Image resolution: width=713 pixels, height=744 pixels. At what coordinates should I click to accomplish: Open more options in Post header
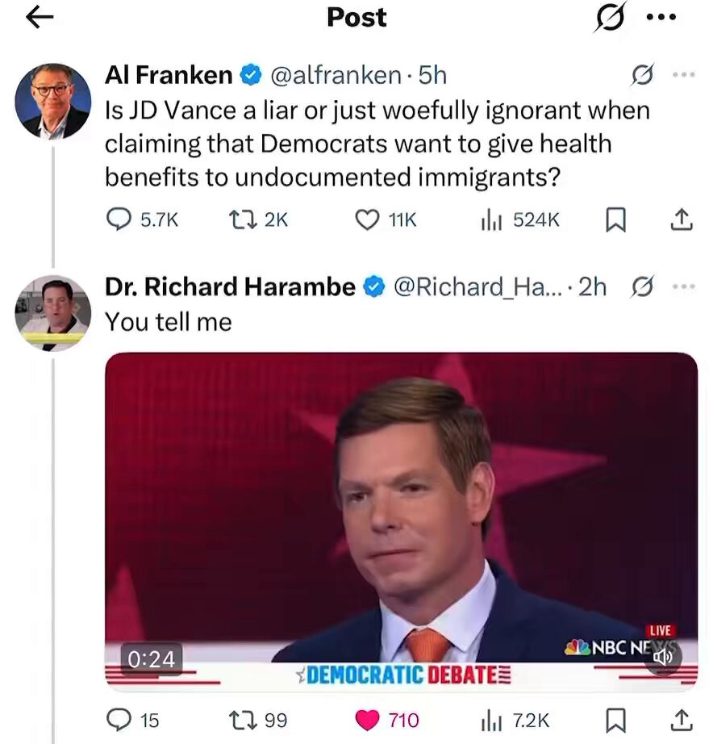661,18
